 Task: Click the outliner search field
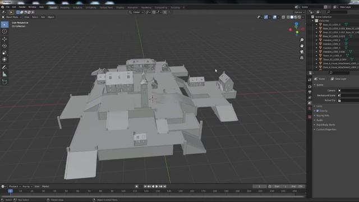click(x=337, y=12)
